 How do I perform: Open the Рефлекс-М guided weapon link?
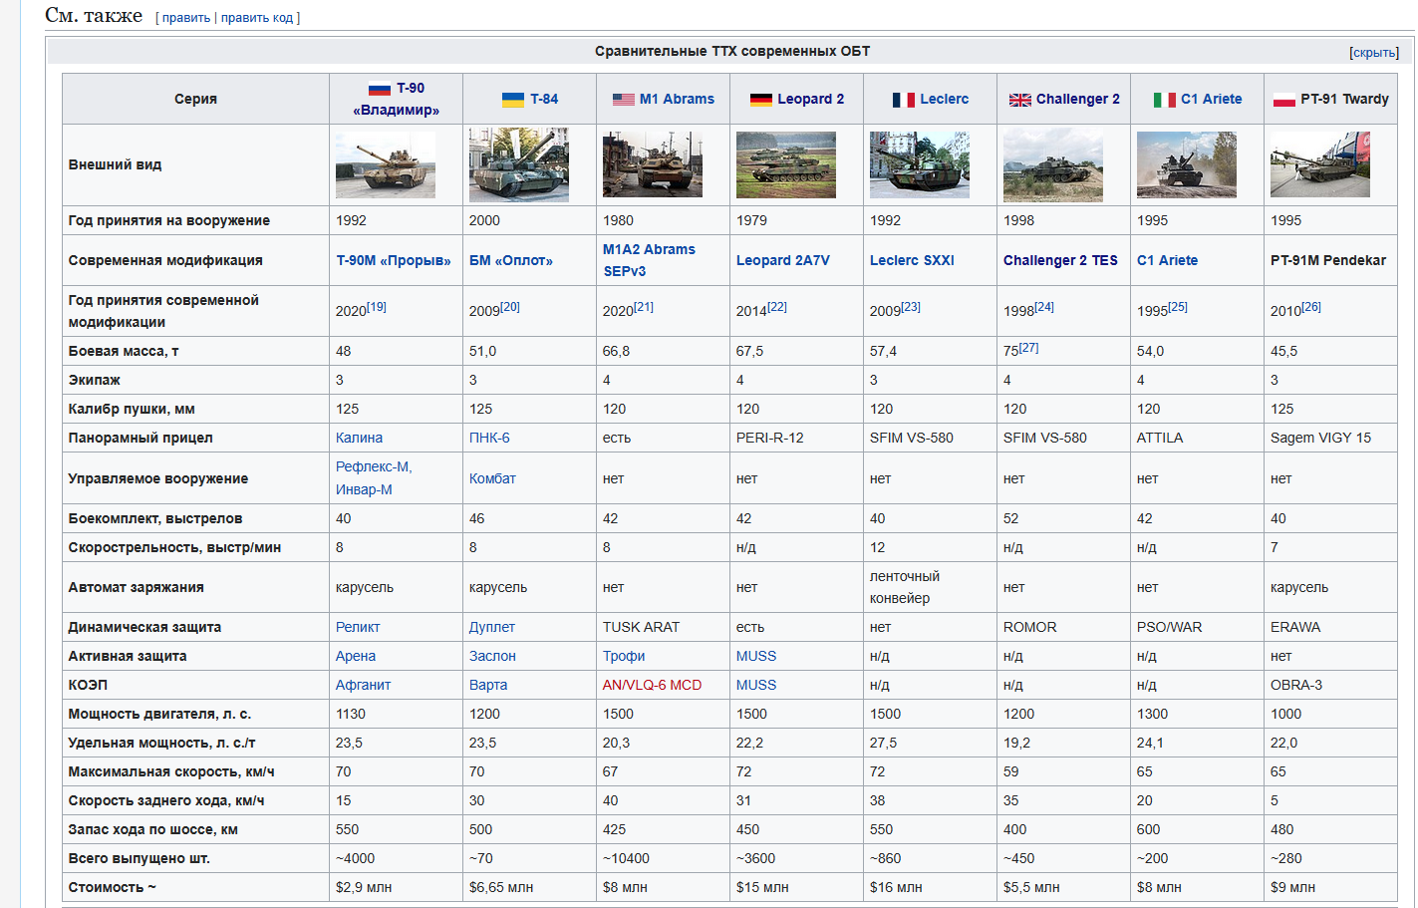tap(373, 467)
